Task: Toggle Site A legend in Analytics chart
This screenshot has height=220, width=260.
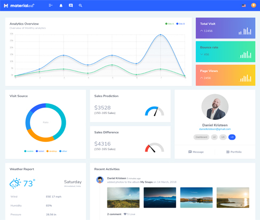Action: tap(170, 24)
